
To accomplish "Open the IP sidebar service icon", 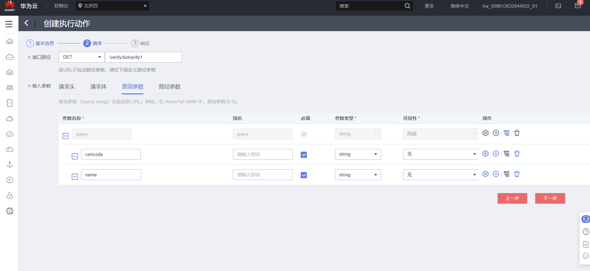I will pos(10,180).
